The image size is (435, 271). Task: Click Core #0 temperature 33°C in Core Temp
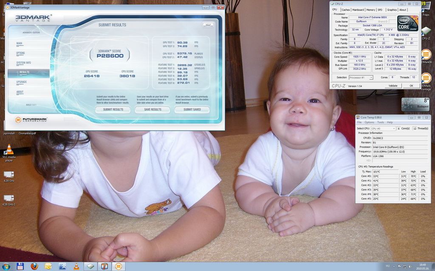click(x=385, y=176)
